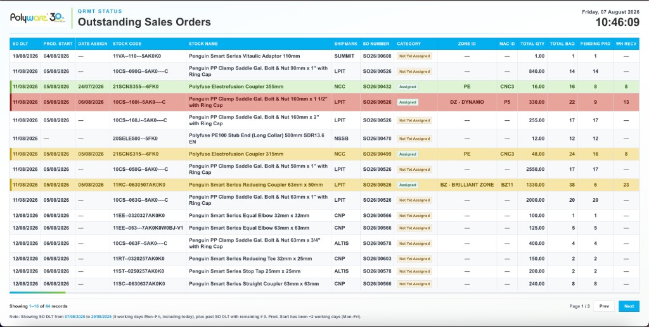The height and width of the screenshot is (327, 649).
Task: Select Penguin Smart Series Reducing Coupler 63mm x 50mm
Action: pos(255,185)
